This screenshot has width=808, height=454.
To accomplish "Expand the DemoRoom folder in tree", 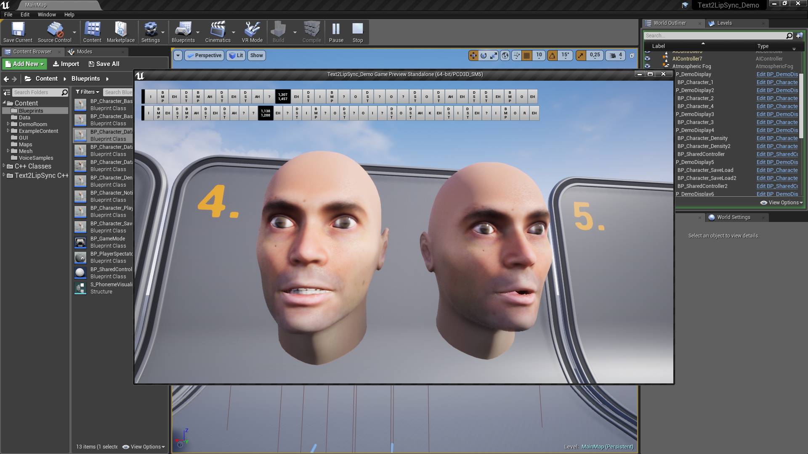I will (8, 124).
